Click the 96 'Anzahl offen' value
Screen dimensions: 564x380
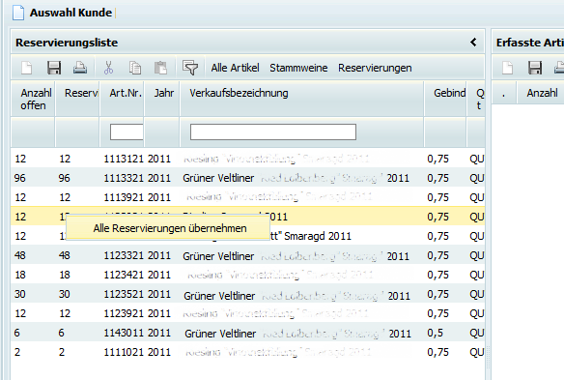pyautogui.click(x=19, y=178)
